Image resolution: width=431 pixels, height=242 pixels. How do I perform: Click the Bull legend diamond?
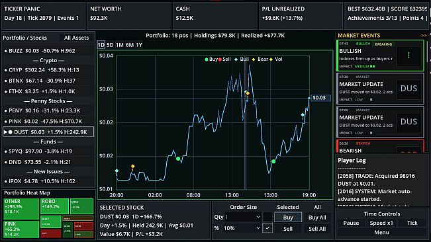(x=236, y=60)
